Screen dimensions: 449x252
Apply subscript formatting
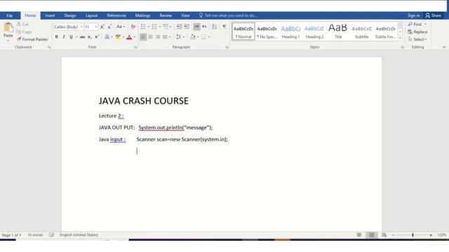[90, 37]
